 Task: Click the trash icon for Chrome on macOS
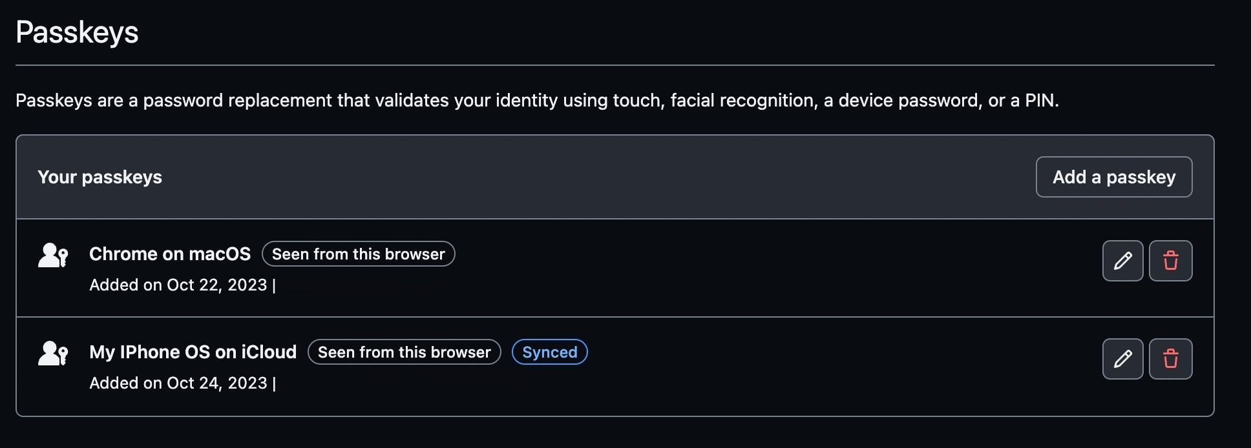(1172, 261)
